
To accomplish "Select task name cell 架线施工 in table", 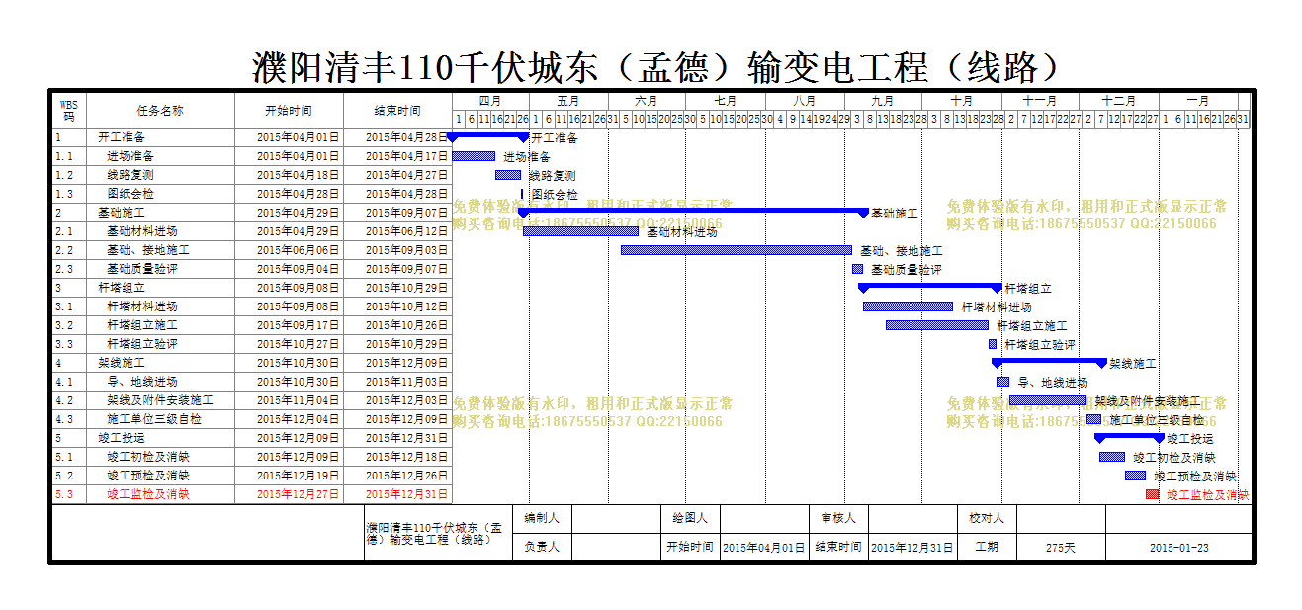I will pos(160,363).
